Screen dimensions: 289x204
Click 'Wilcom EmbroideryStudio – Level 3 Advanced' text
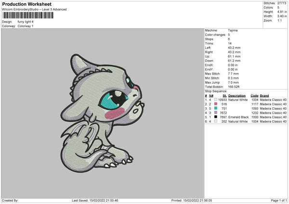[x=34, y=10]
